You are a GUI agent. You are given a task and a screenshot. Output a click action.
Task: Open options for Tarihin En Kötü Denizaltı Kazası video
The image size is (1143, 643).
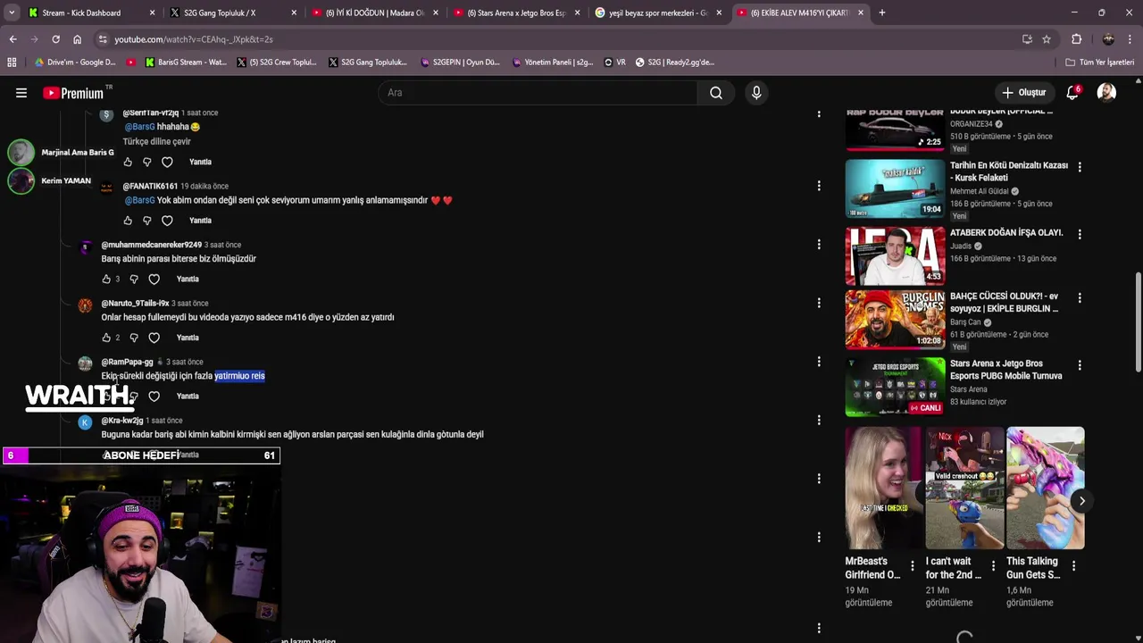(1080, 167)
